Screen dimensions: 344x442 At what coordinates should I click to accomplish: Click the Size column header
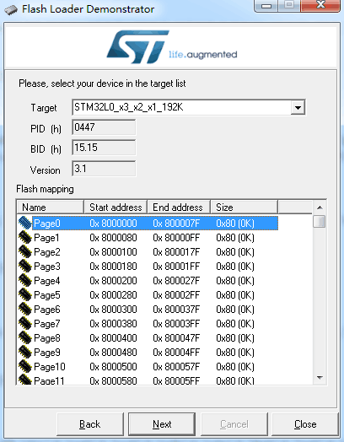click(x=244, y=208)
